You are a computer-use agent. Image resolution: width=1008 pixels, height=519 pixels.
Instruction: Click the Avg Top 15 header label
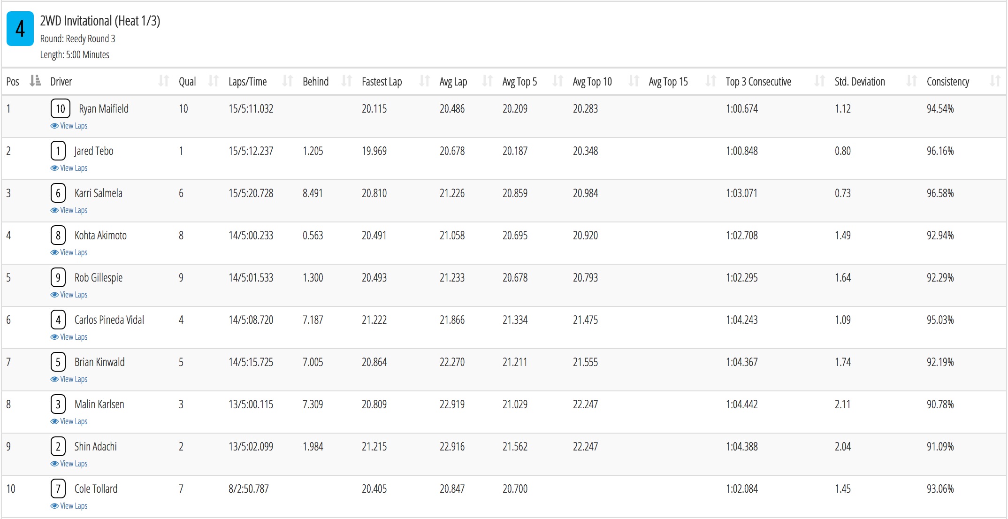click(x=668, y=82)
